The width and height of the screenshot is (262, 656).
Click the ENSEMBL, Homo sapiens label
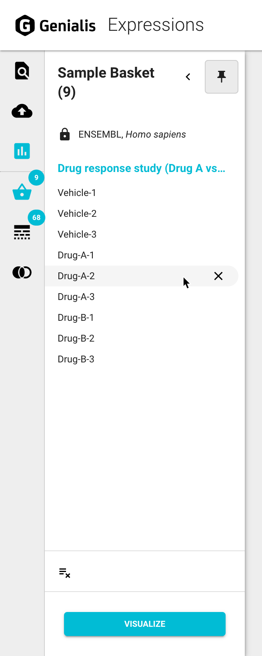click(132, 134)
